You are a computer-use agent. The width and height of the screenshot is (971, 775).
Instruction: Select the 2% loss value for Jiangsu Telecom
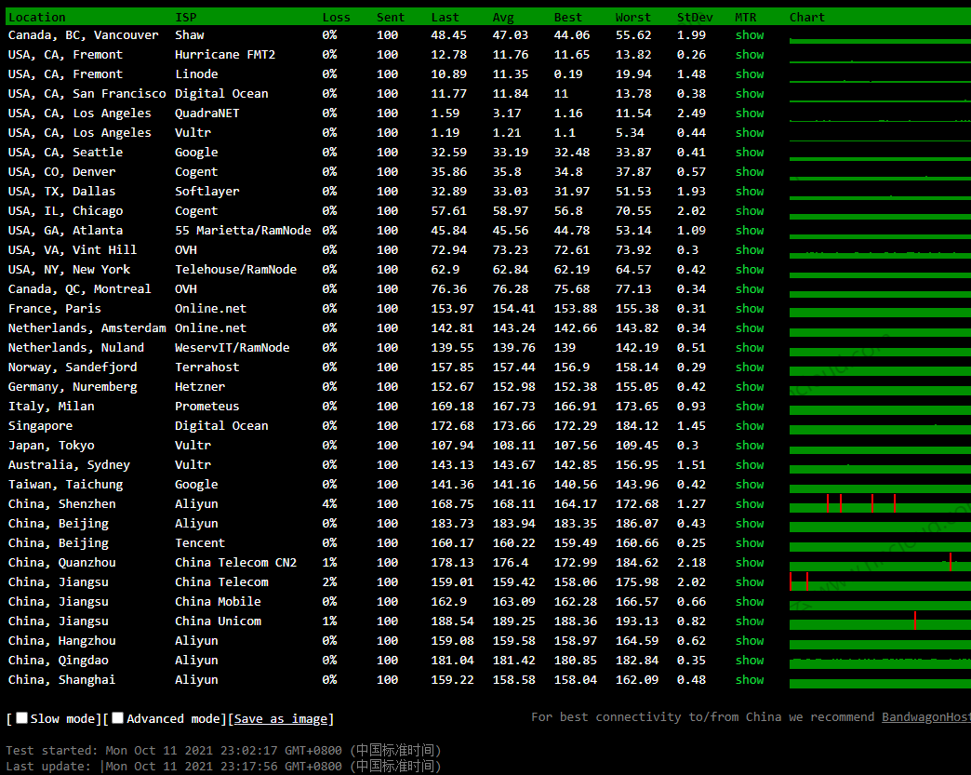click(329, 581)
